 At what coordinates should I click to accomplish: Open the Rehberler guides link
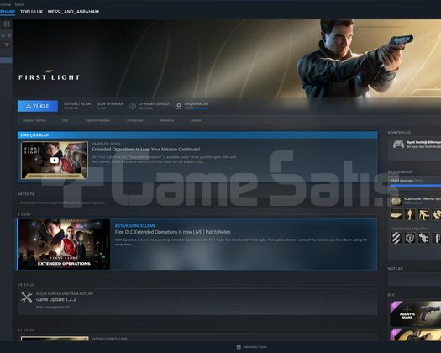coord(167,120)
